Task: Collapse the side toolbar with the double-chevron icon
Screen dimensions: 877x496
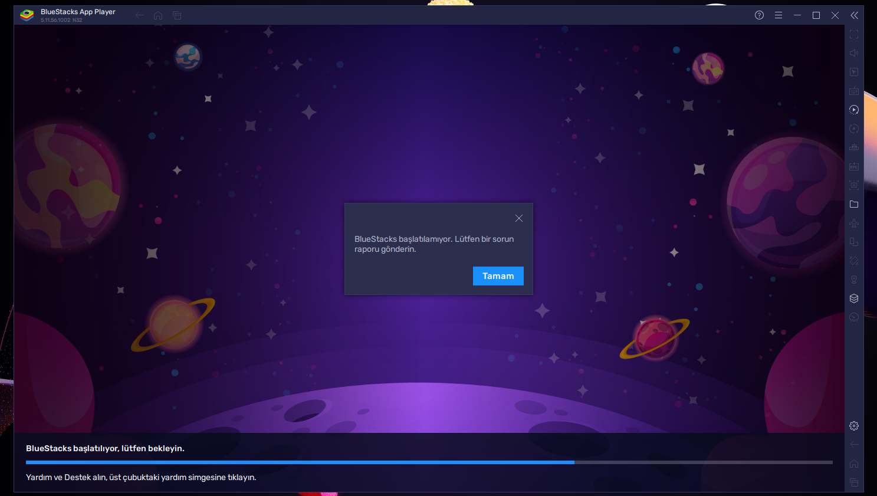Action: (x=854, y=15)
